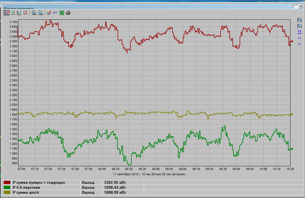The image size is (305, 198).
Task: Click the reset zoom magnifier with arrows
Action: click(x=49, y=13)
